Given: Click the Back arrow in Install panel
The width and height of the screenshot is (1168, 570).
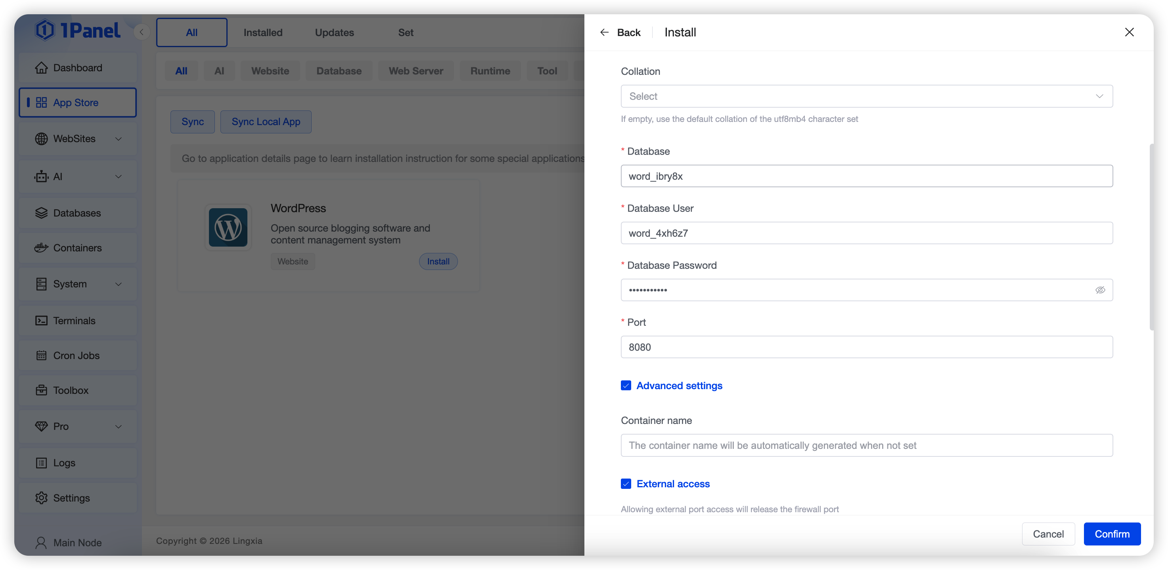Looking at the screenshot, I should (x=604, y=32).
